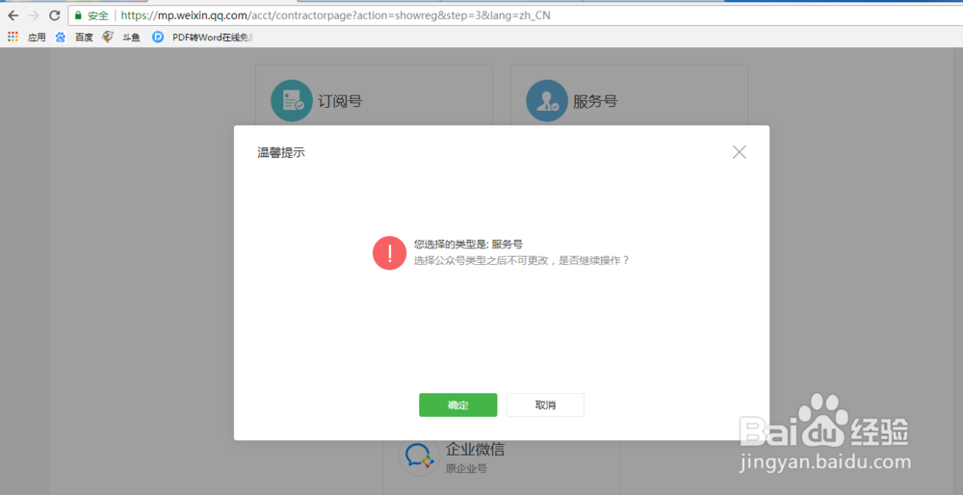The height and width of the screenshot is (495, 963).
Task: Open the 斗鱼 bookmark
Action: click(x=121, y=38)
